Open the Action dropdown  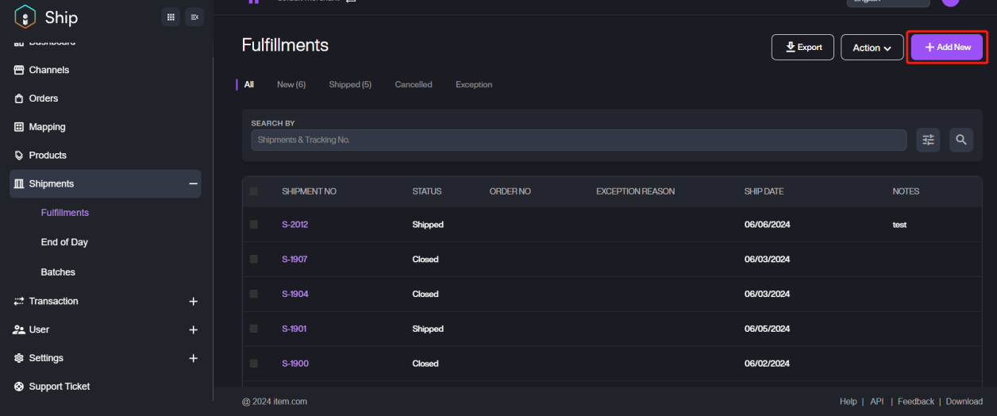click(x=872, y=48)
